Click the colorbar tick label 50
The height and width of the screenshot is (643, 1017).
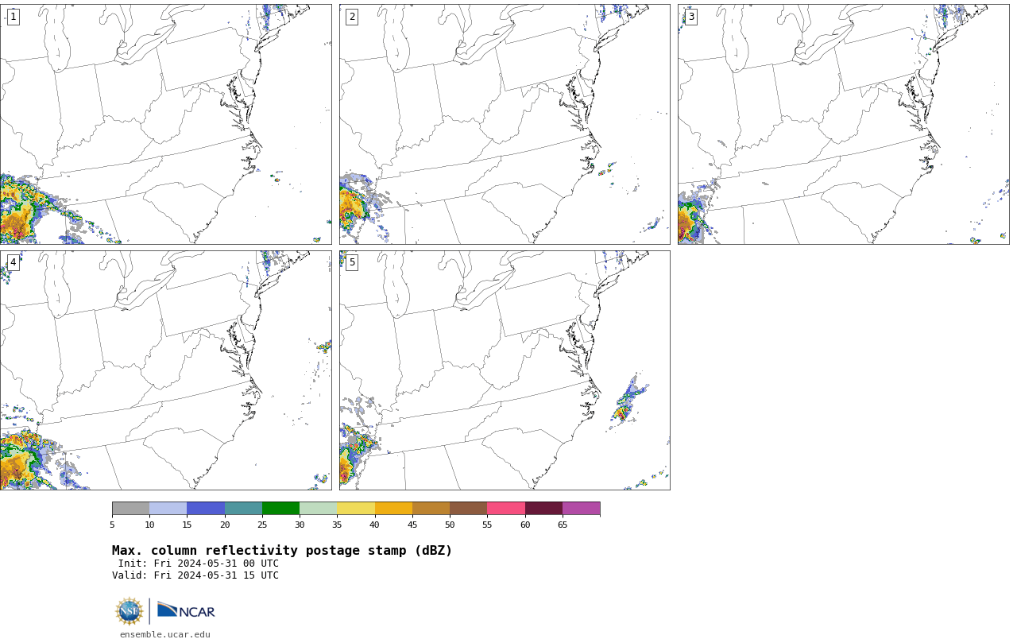pyautogui.click(x=450, y=525)
